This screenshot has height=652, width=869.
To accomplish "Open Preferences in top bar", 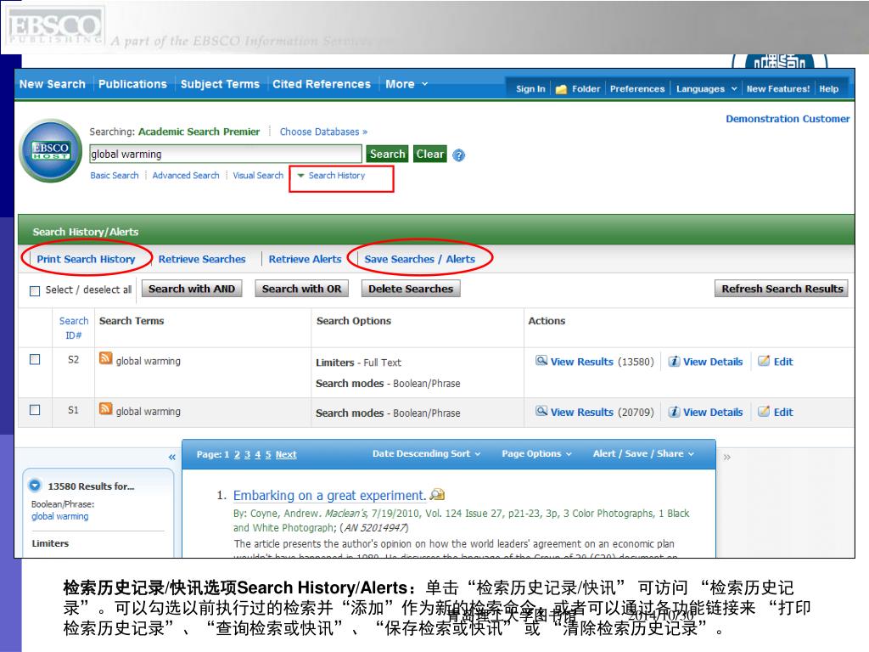I will (x=636, y=88).
